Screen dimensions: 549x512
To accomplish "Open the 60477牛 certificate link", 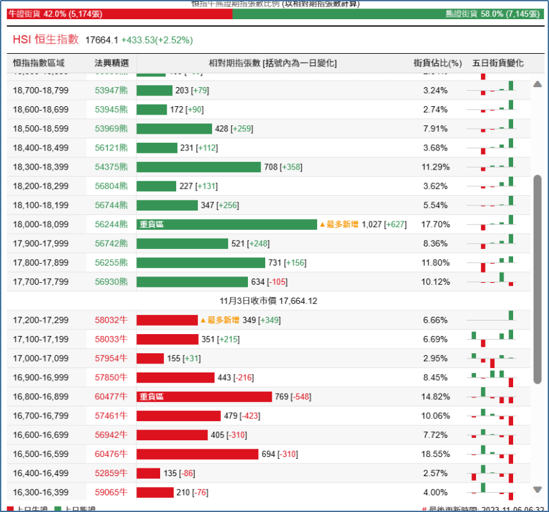I will pos(111,397).
